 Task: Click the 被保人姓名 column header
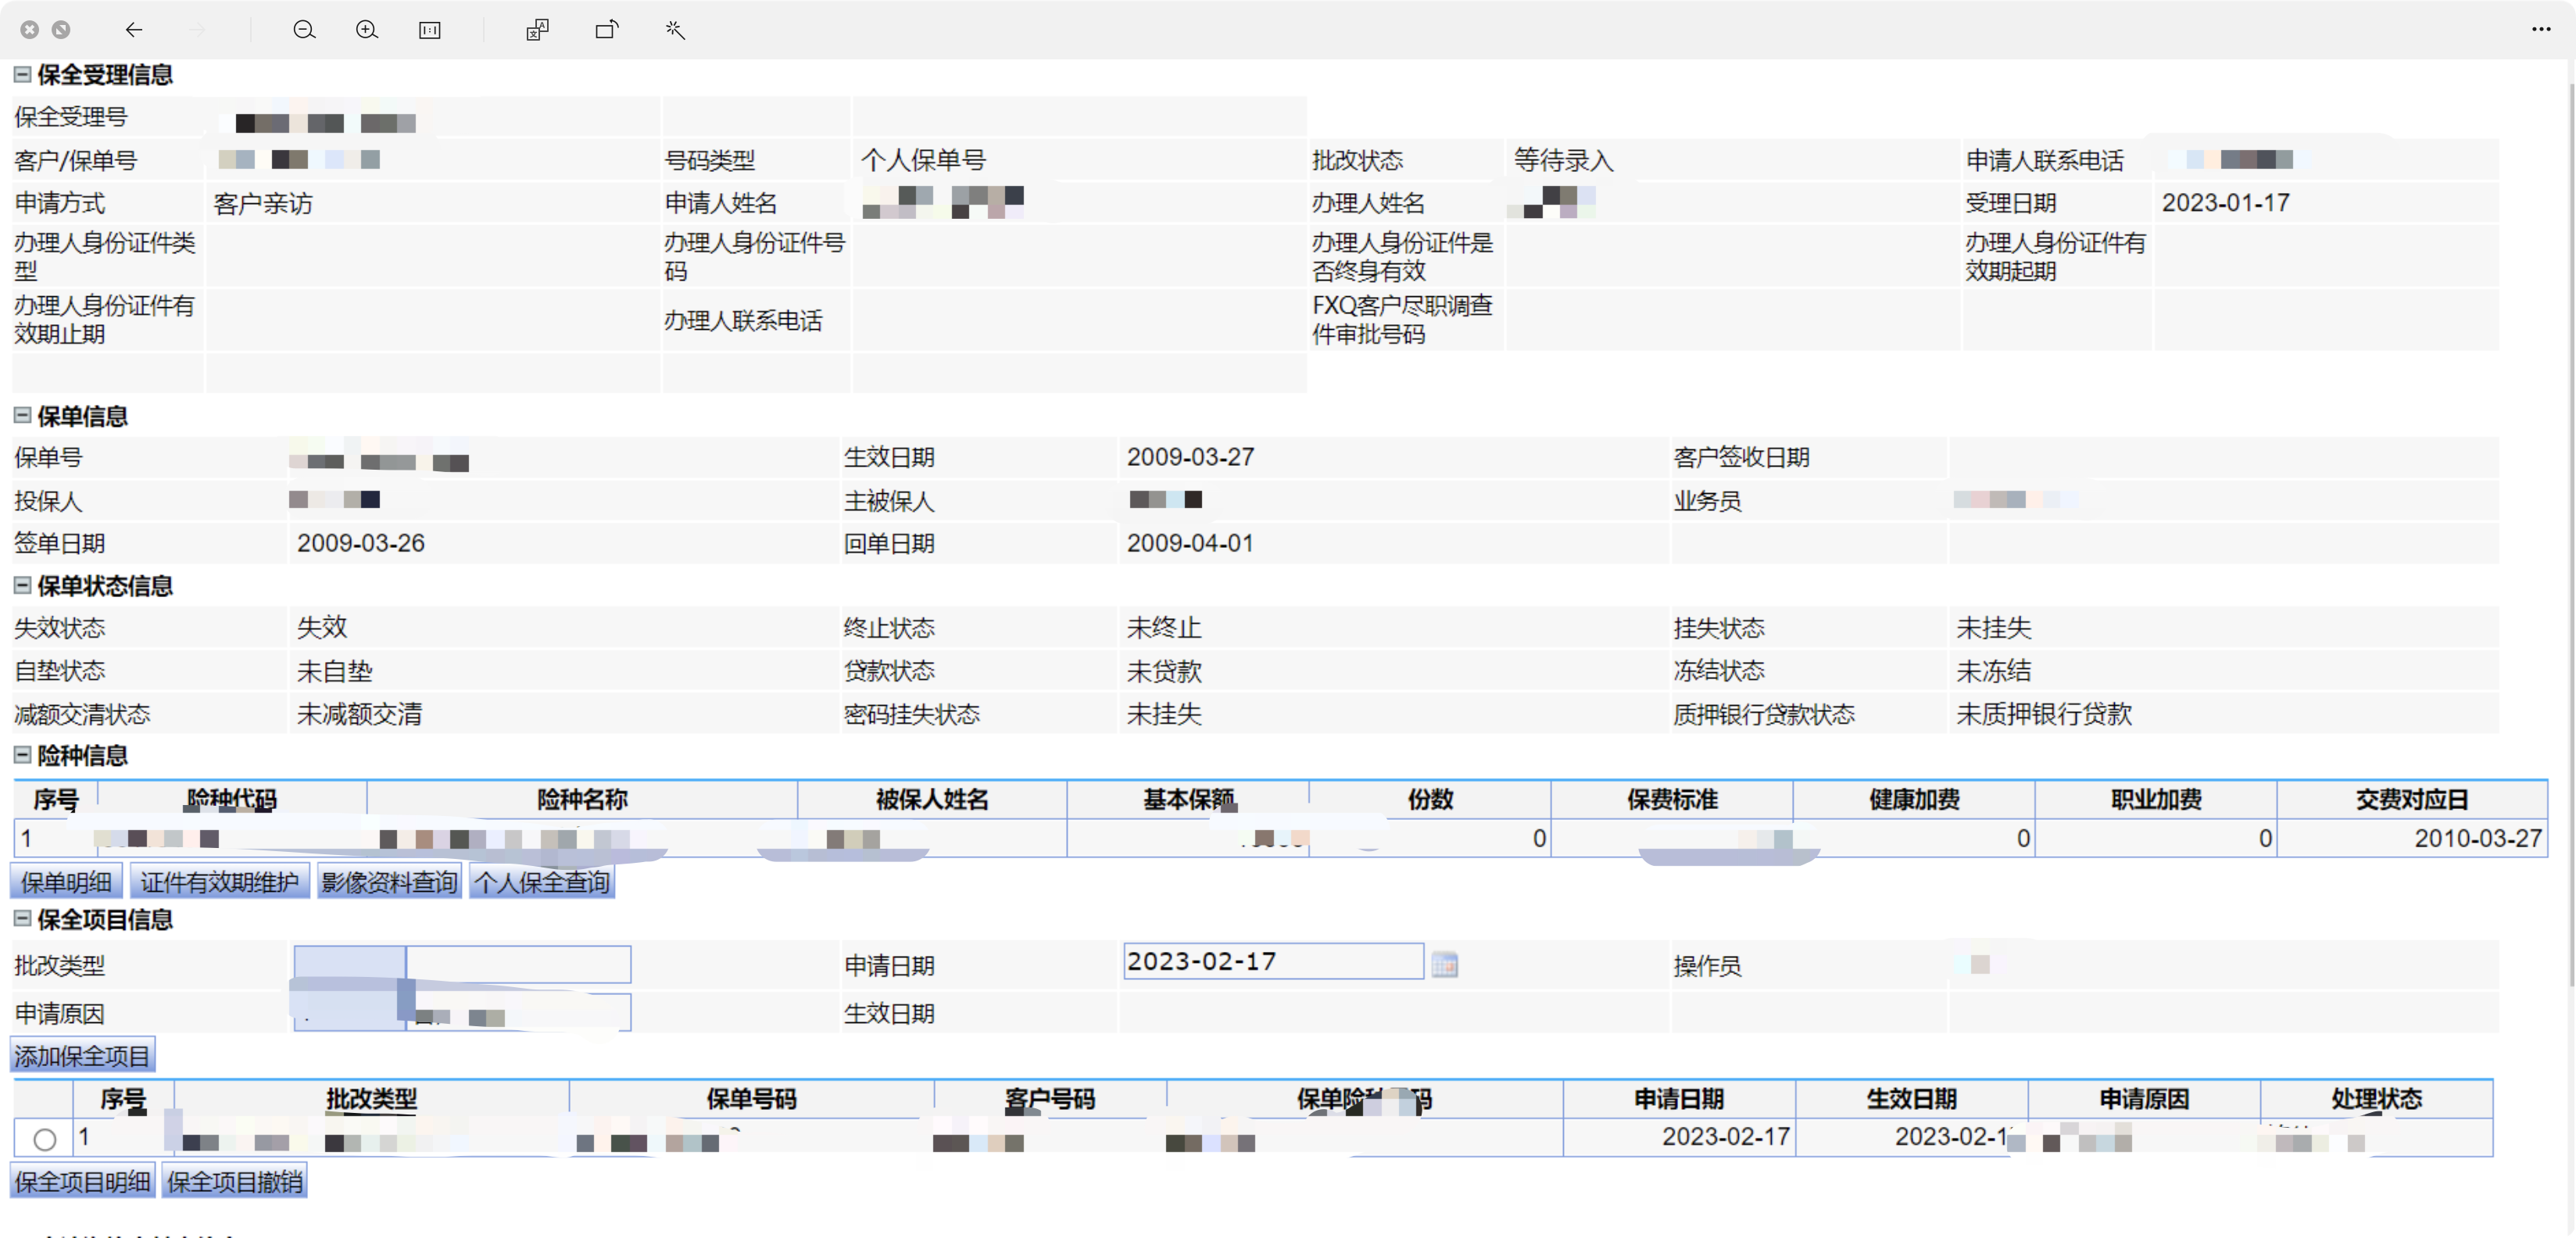(932, 799)
